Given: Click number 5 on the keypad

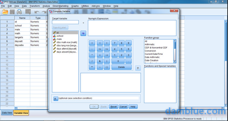Looking at the screenshot, I should 121,49.
